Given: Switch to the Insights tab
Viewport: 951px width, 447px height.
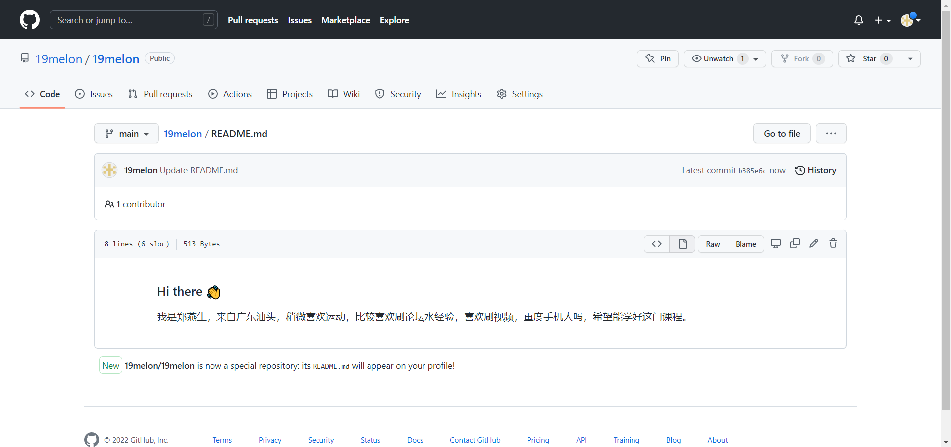Looking at the screenshot, I should point(459,94).
